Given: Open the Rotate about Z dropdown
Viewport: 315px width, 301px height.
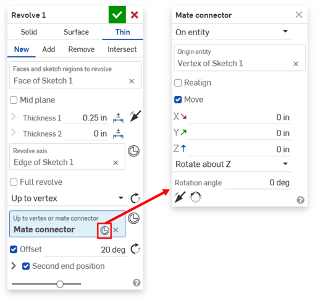Looking at the screenshot, I should tap(232, 164).
